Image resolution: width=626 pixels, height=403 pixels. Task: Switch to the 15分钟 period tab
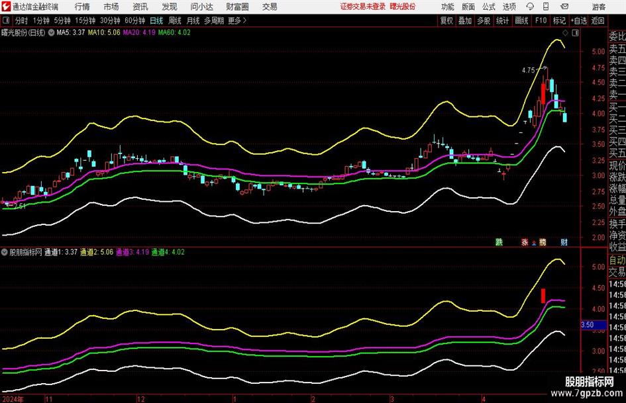(x=85, y=21)
